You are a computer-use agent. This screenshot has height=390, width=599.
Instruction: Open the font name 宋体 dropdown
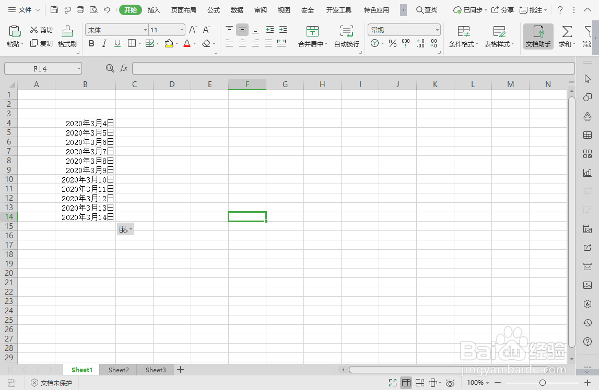coord(145,30)
